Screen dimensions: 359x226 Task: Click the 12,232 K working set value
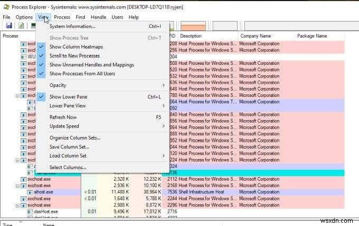pyautogui.click(x=153, y=179)
